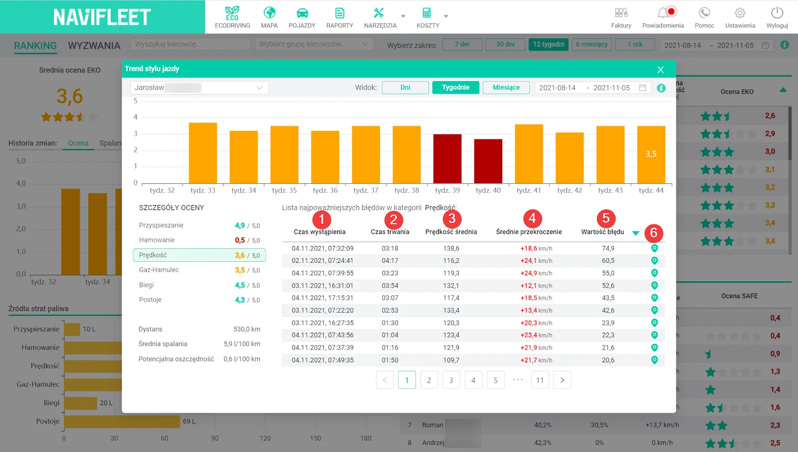Screen dimensions: 798x452
Task: Click the driver search field
Action: pyautogui.click(x=191, y=44)
